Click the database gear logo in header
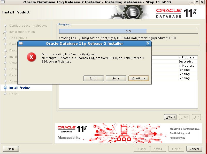The height and width of the screenshot is (154, 207). click(133, 12)
